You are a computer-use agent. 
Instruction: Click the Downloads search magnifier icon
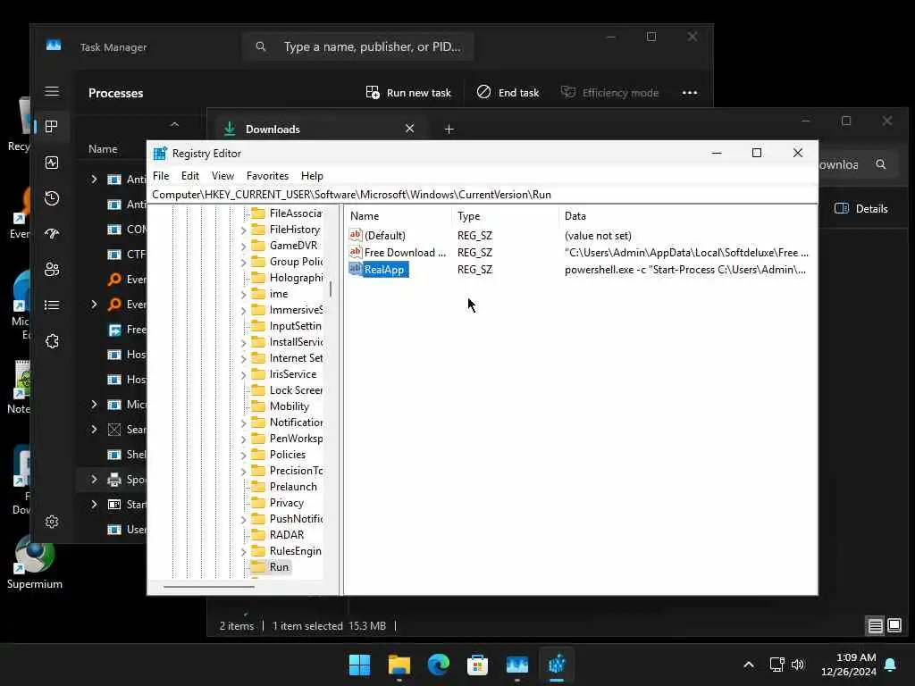click(x=881, y=165)
